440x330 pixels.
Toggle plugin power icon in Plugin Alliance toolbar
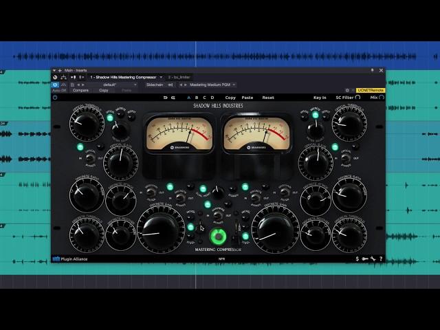point(55,98)
